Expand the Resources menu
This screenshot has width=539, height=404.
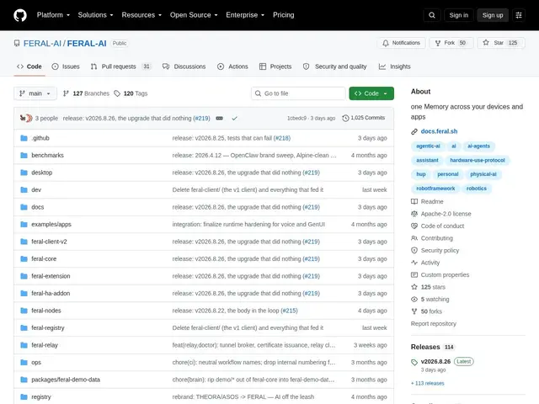pyautogui.click(x=141, y=15)
